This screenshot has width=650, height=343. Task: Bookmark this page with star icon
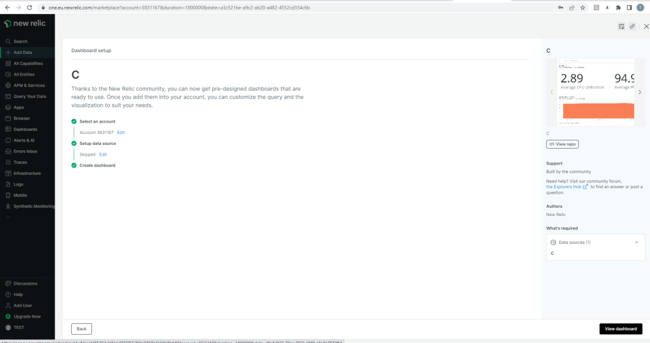[583, 8]
